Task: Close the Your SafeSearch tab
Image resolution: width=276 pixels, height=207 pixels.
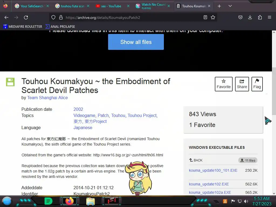Action: tap(48, 6)
